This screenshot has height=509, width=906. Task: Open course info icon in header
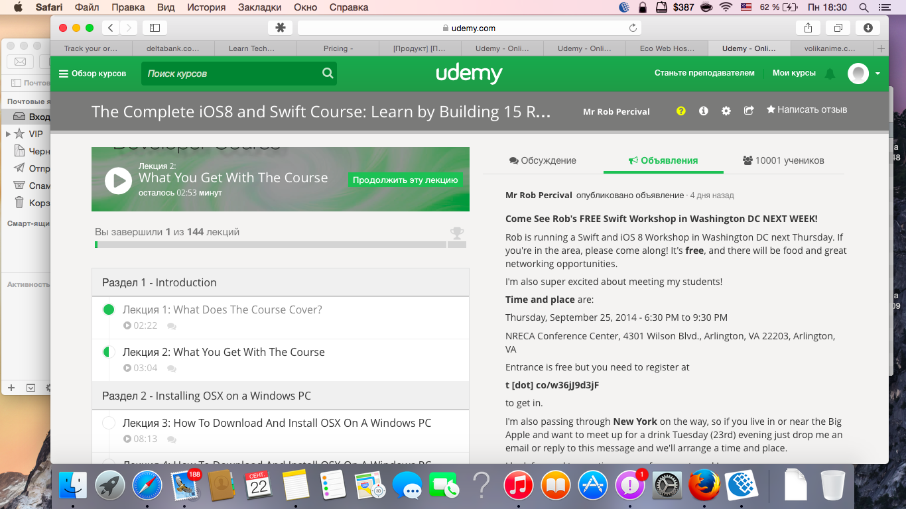703,111
